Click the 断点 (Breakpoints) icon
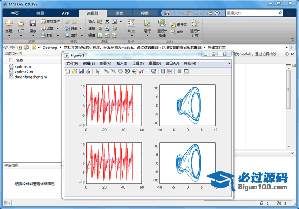The image size is (299, 209). point(131,23)
